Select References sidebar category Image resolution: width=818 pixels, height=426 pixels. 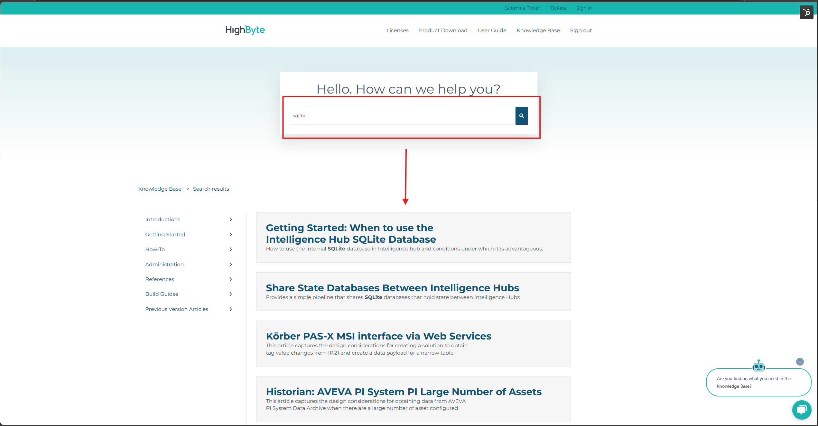[x=160, y=279]
